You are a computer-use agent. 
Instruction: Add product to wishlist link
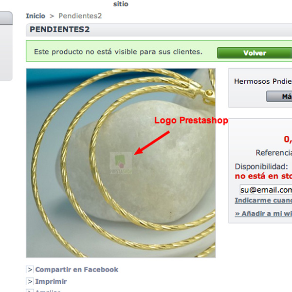click(x=263, y=214)
